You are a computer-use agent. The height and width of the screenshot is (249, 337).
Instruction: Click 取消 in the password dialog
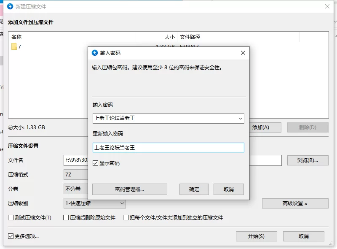click(229, 189)
